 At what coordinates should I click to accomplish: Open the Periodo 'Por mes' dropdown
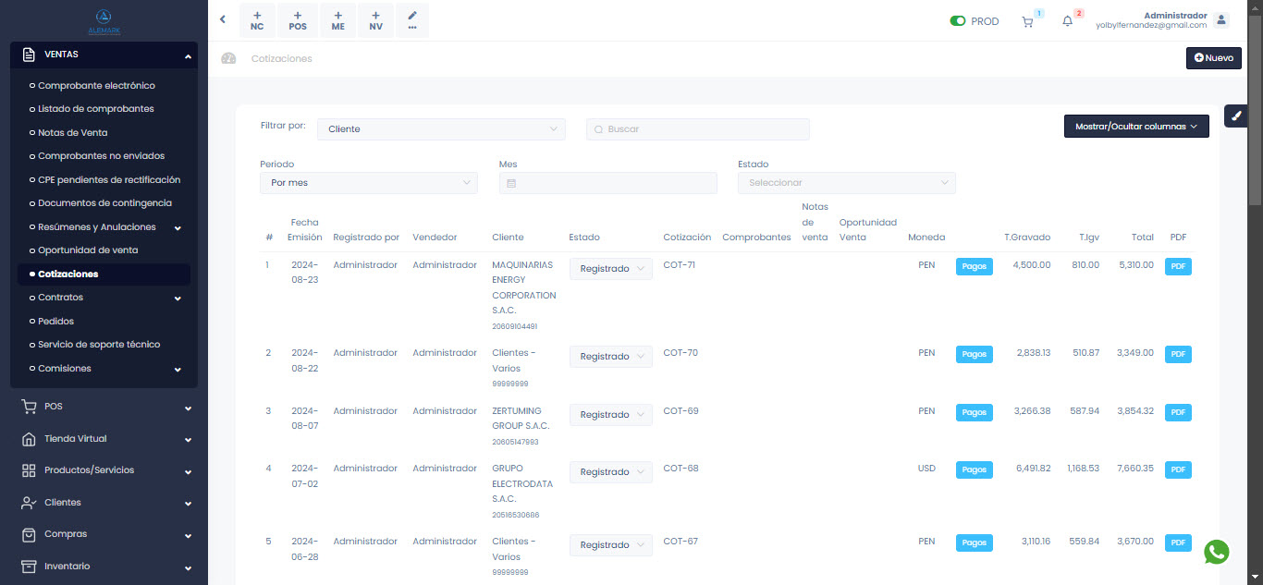tap(368, 183)
